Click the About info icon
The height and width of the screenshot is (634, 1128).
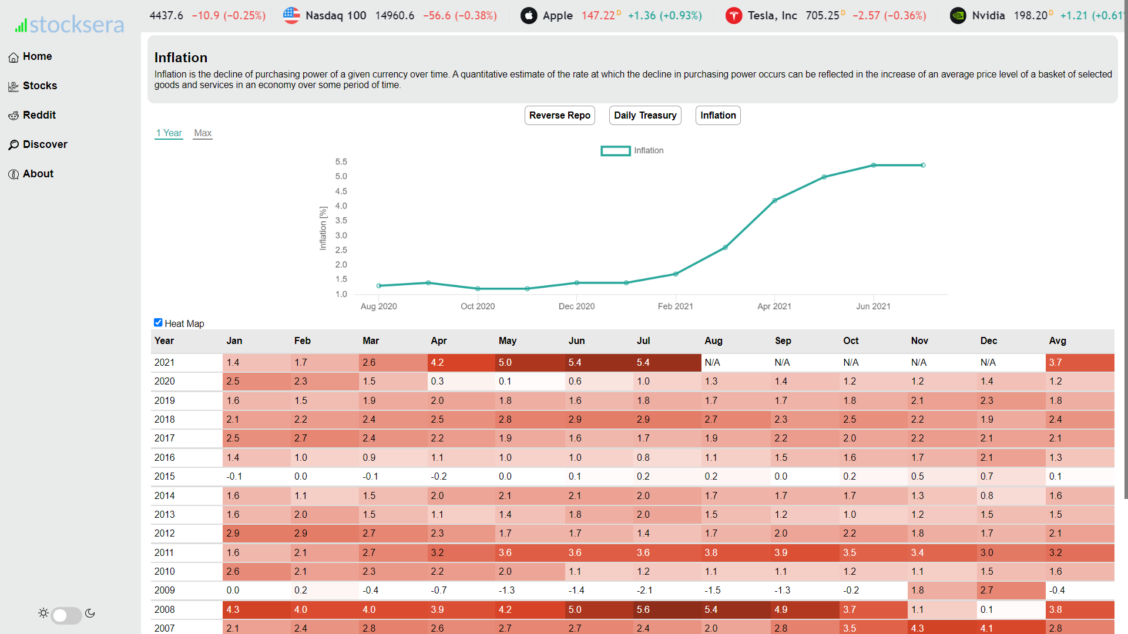point(14,174)
